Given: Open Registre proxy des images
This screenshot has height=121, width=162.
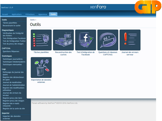Looking at the screenshot, I should click(x=13, y=101).
